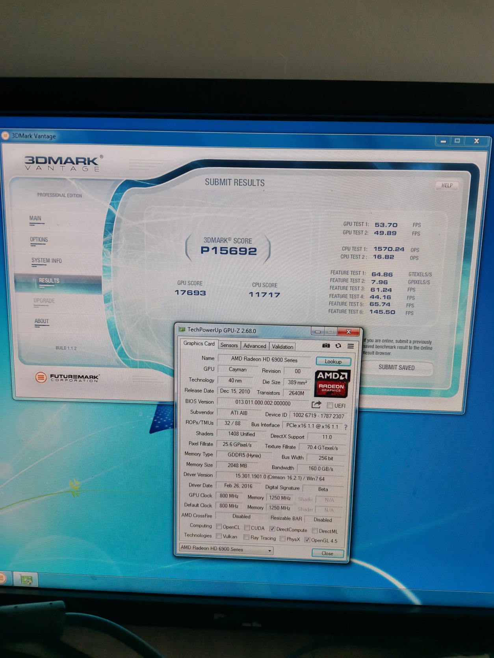Viewport: 494px width, 658px height.
Task: Toggle the OpenGL 4.5 checkbox
Action: (307, 540)
